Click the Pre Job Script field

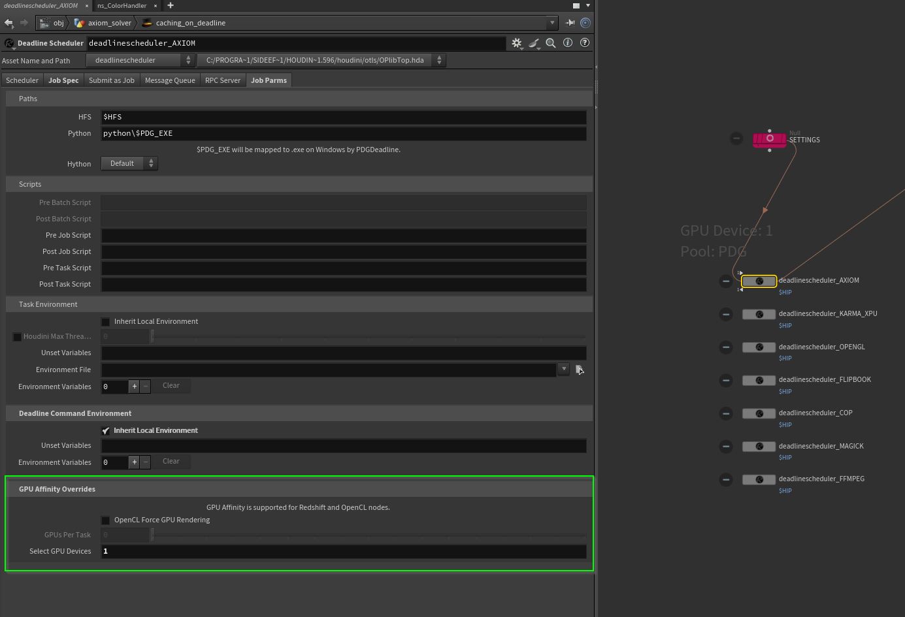[x=344, y=235]
